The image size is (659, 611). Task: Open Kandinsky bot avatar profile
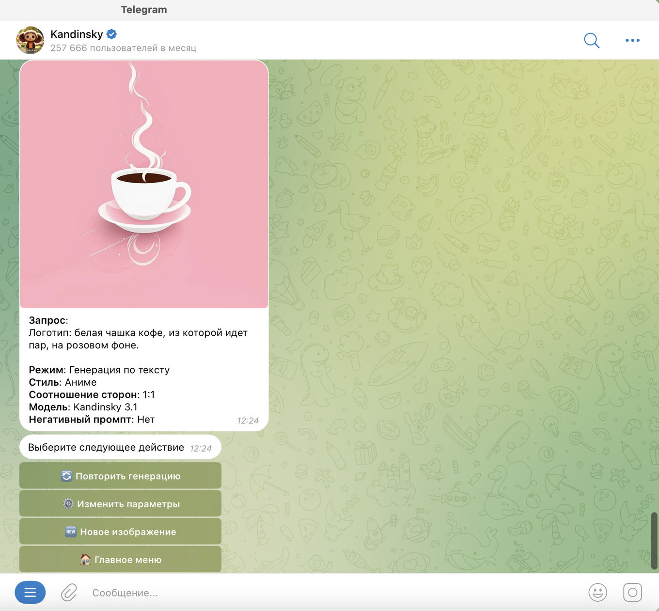pos(30,40)
